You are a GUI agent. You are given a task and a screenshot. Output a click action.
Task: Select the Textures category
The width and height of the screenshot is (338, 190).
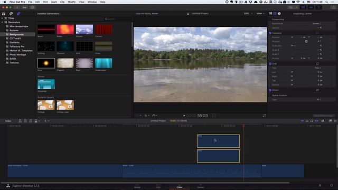click(14, 63)
